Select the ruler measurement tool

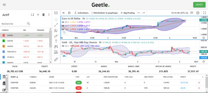56,60
